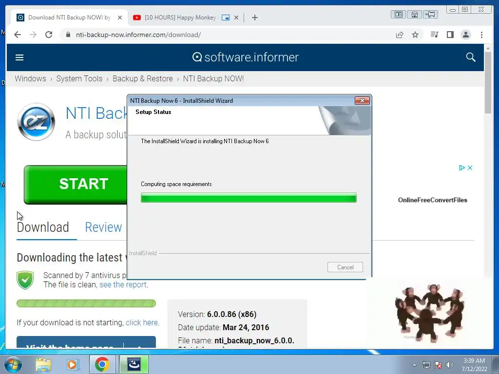Click the Version 6.0.0.86 (x86) text
This screenshot has height=374, width=499.
217,314
